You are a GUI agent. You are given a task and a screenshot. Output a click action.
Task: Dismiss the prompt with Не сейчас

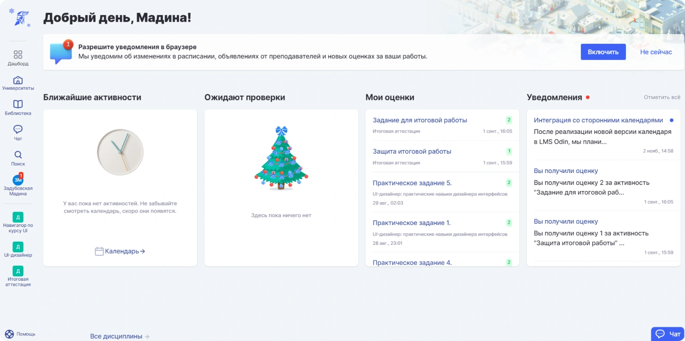(655, 52)
